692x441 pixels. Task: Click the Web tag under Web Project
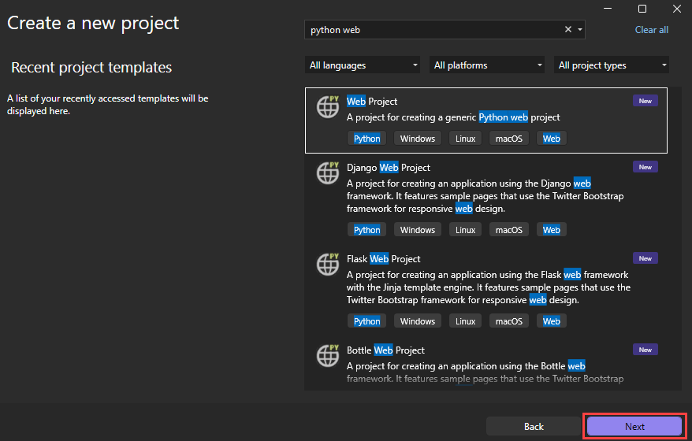tap(551, 139)
